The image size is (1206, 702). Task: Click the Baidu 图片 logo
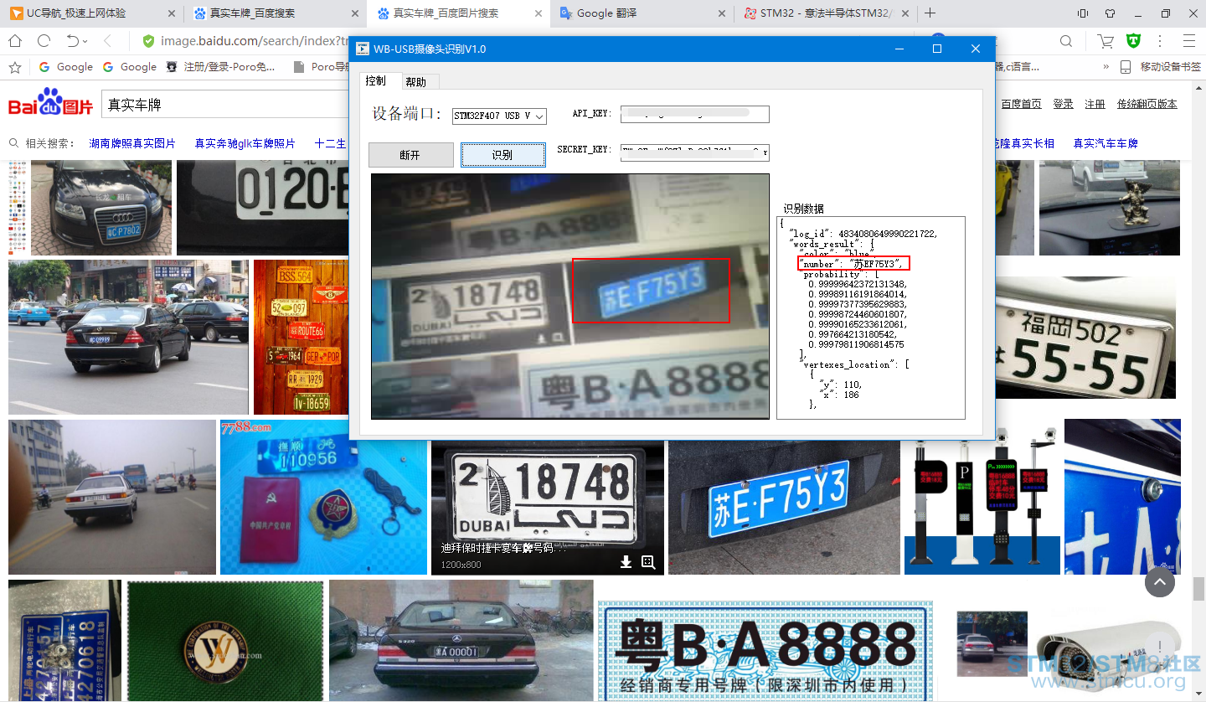[x=51, y=104]
